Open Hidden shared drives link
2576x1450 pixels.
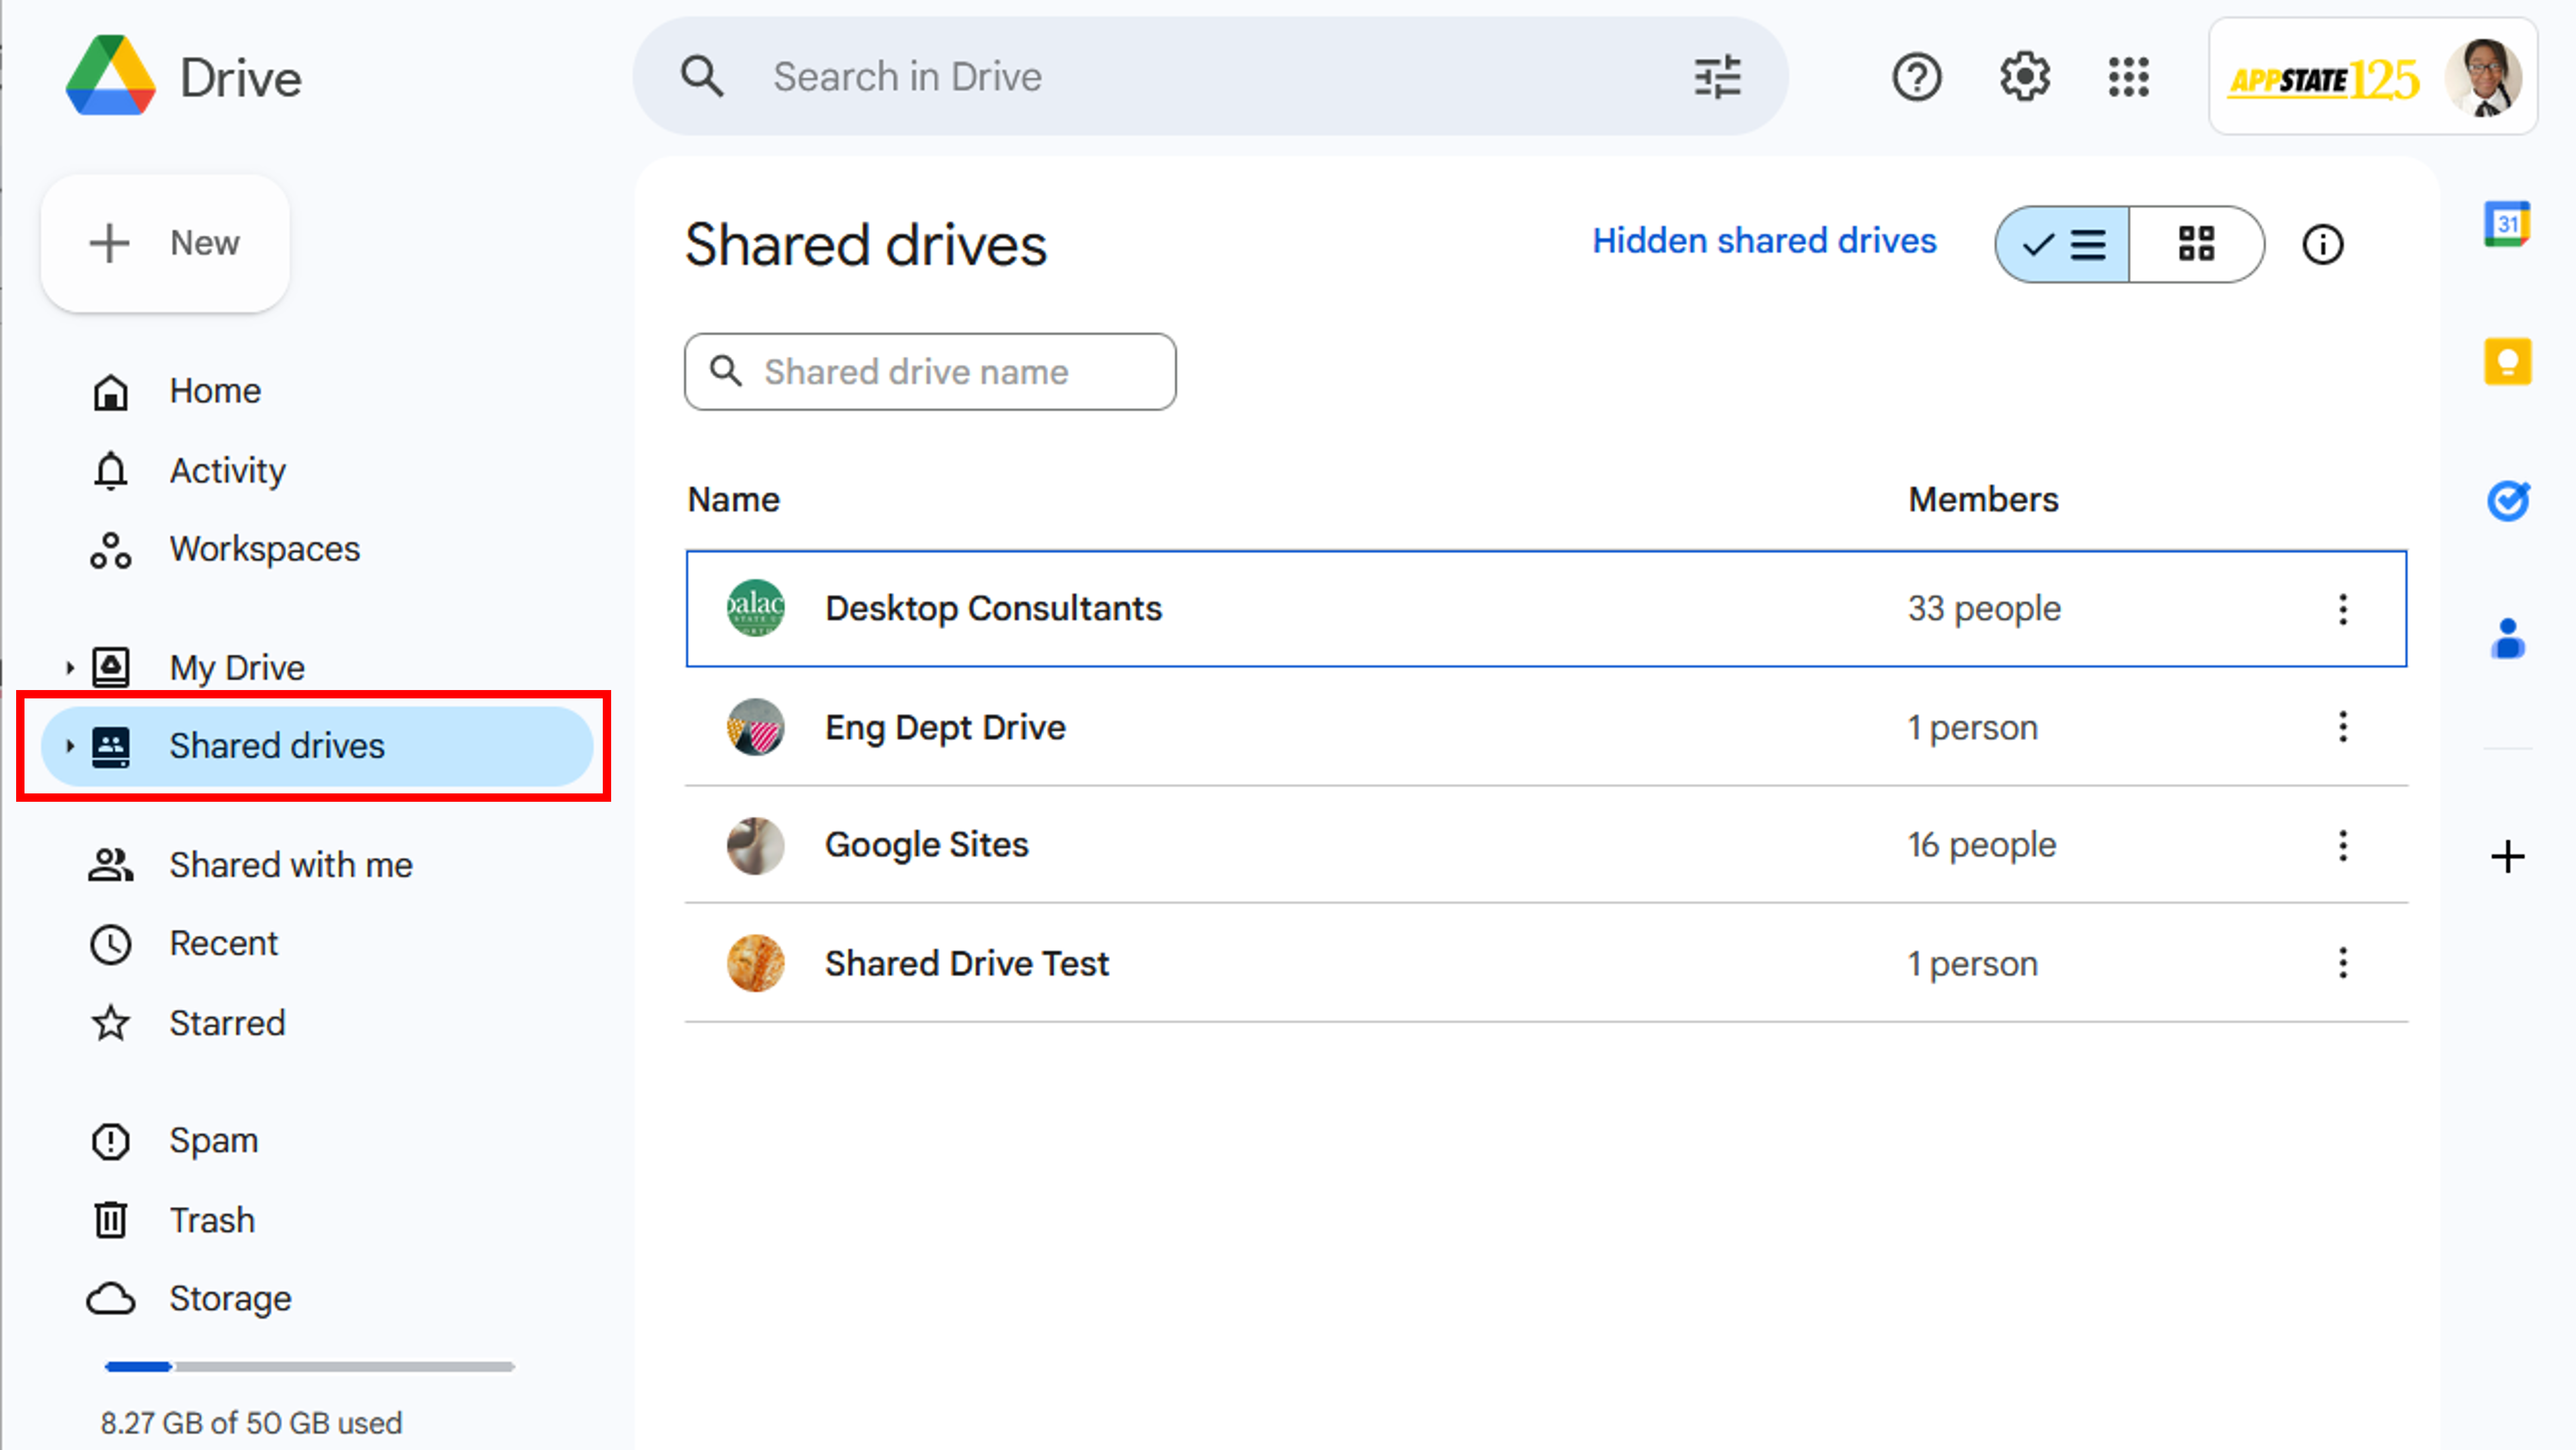pyautogui.click(x=1764, y=241)
